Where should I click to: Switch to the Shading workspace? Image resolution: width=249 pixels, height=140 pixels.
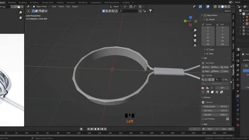60,2
